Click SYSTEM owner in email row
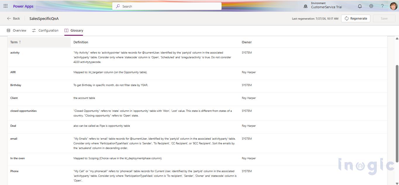This screenshot has width=399, height=185. pyautogui.click(x=247, y=139)
